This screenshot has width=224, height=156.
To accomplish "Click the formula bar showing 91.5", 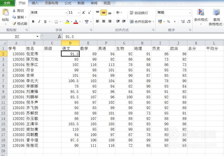I will point(143,37).
